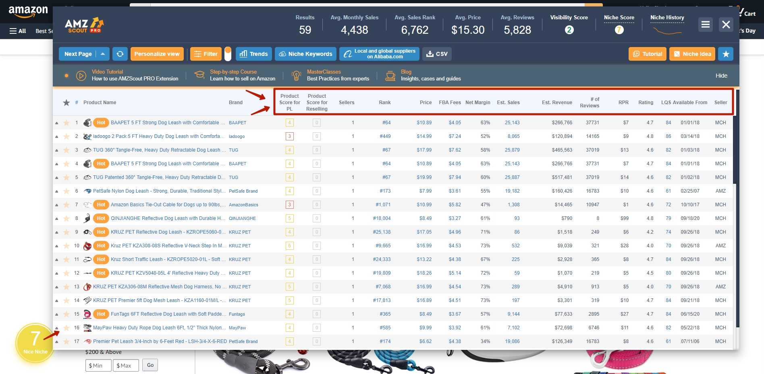Image resolution: width=764 pixels, height=374 pixels.
Task: Click Reselling score badge in row 1
Action: [317, 123]
